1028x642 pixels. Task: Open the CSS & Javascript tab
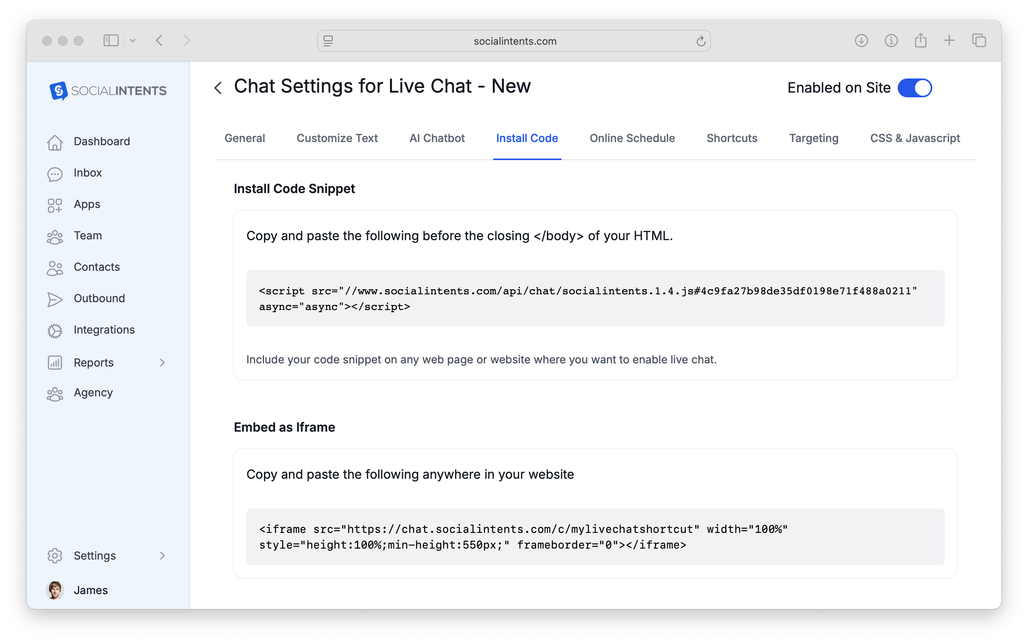click(915, 138)
